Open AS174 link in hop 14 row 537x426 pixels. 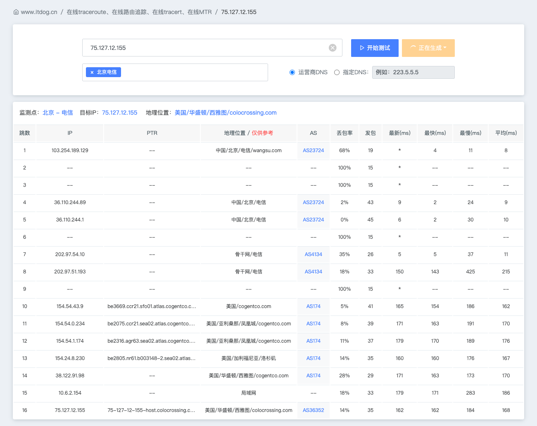pos(314,376)
